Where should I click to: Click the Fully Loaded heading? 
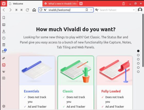(111, 91)
